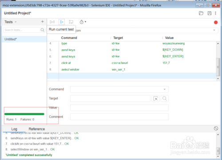Viewport: 222px width, 160px height.
Task: Switch to the Reference tab
Action: pos(37,129)
